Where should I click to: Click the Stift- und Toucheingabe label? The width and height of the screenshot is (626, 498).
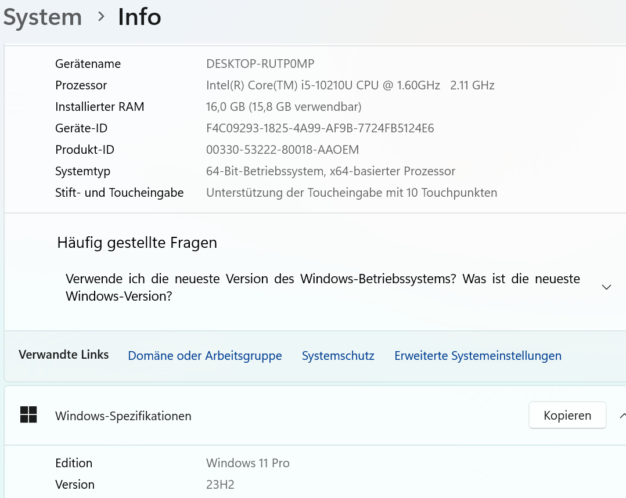click(120, 193)
